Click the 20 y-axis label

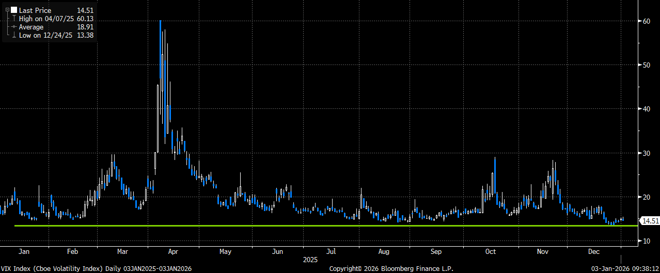[647, 197]
